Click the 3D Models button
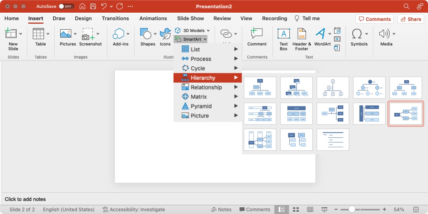This screenshot has height=214, width=428. coord(192,30)
